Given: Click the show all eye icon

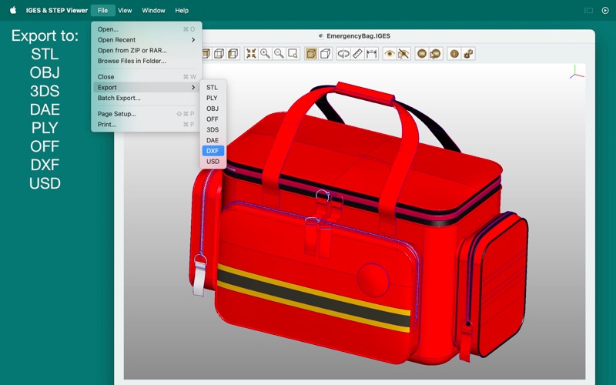Looking at the screenshot, I should point(390,53).
